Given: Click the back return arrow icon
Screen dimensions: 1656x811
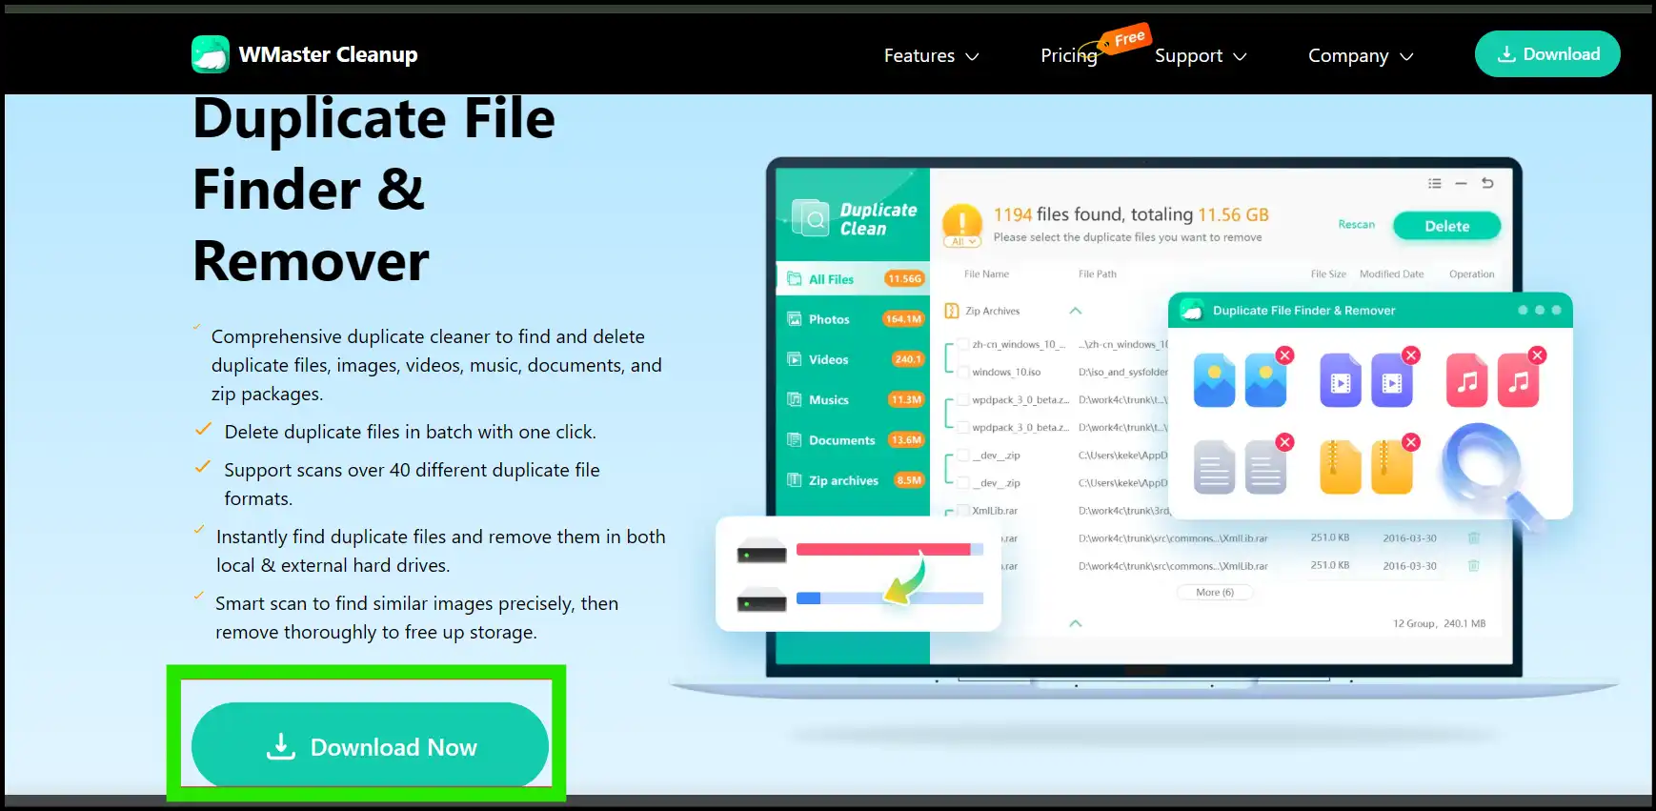Looking at the screenshot, I should click(x=1487, y=183).
